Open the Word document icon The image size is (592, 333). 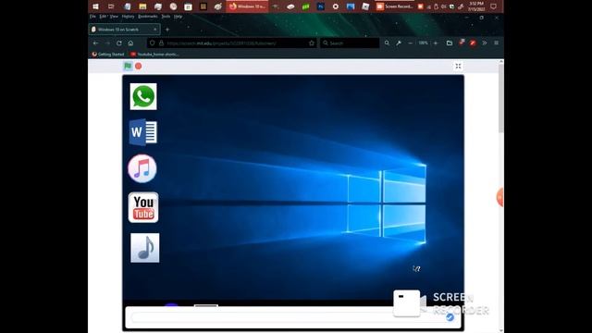coord(142,132)
